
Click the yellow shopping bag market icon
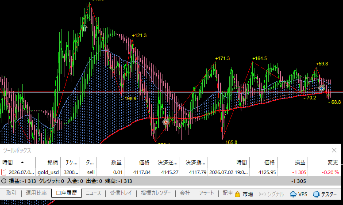pyautogui.click(x=237, y=194)
